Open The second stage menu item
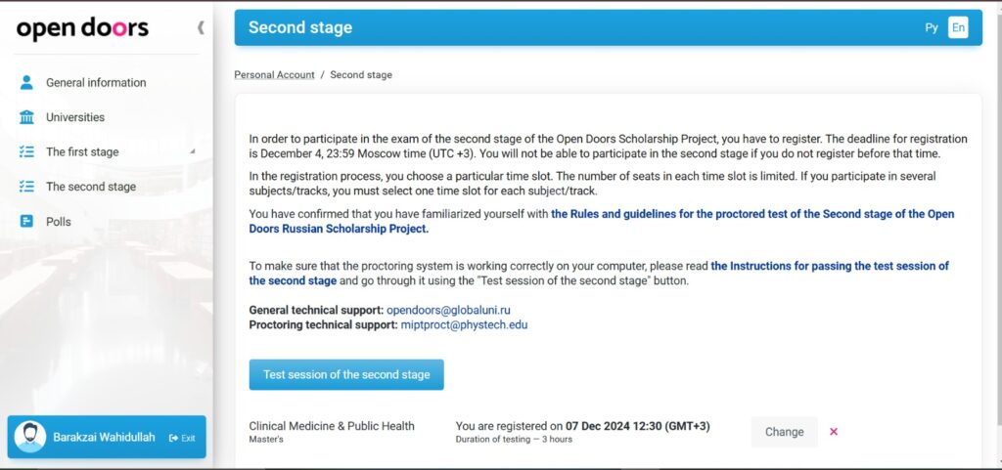The width and height of the screenshot is (1002, 470). click(91, 187)
